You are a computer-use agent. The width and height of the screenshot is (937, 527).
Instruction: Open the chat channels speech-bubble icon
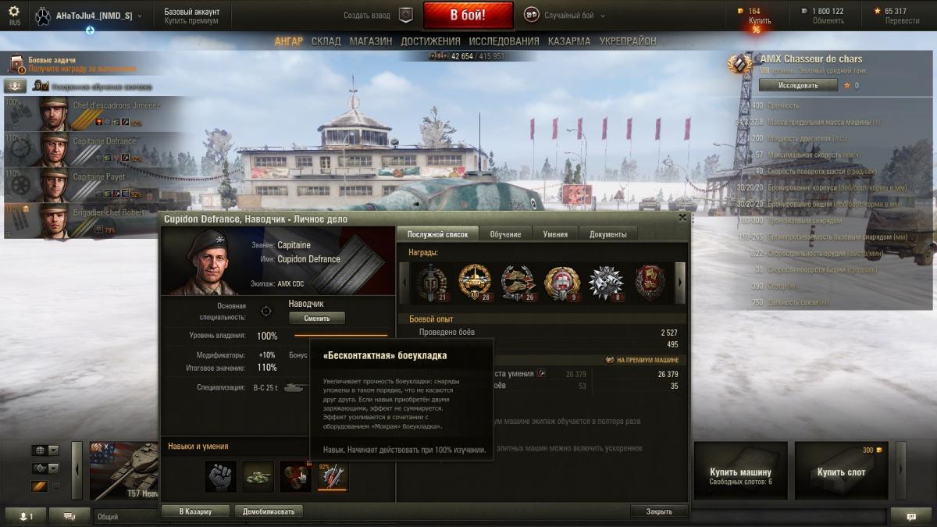[x=69, y=516]
